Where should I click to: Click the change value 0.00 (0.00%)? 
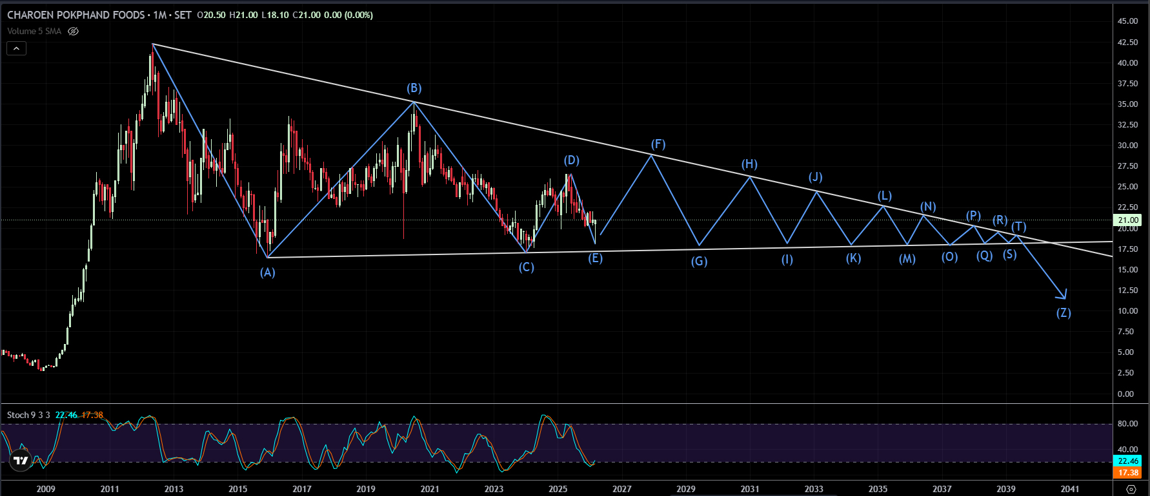tap(348, 15)
